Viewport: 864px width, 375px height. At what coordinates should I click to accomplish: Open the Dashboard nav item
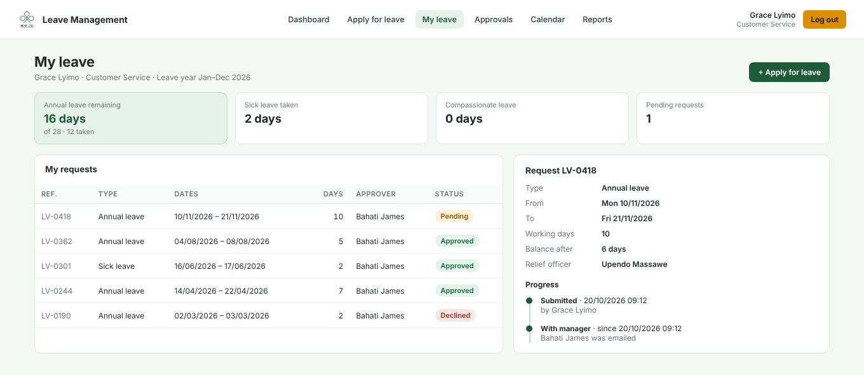coord(309,20)
